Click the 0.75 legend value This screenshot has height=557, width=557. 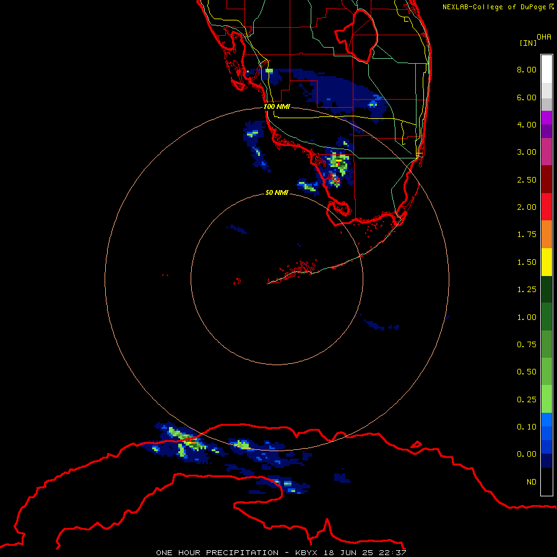pos(527,345)
